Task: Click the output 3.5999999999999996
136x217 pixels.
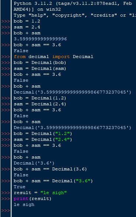Action: point(40,39)
